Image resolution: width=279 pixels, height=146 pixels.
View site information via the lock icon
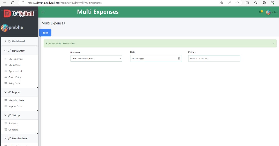tap(23, 3)
